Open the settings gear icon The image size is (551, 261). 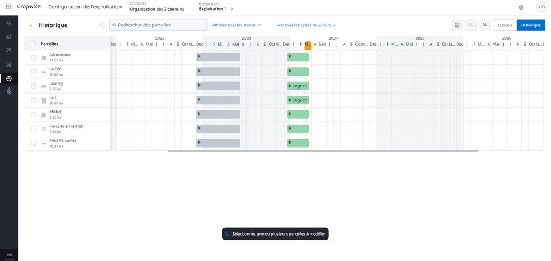(521, 7)
